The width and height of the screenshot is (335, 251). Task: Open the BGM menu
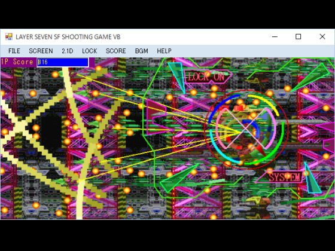[x=141, y=51]
